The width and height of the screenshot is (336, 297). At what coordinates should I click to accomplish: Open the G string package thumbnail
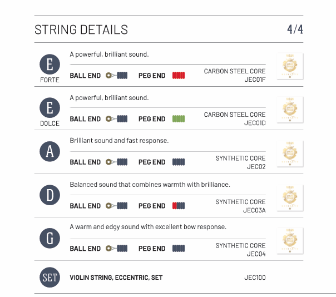point(290,241)
